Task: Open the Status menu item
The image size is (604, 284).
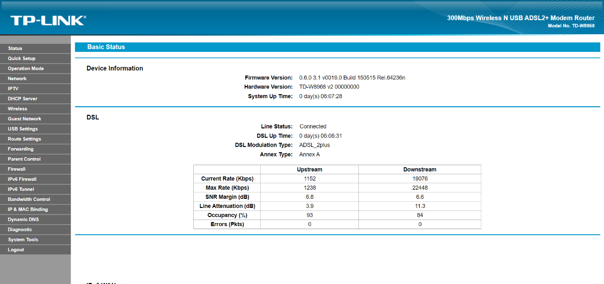Action: (x=15, y=48)
